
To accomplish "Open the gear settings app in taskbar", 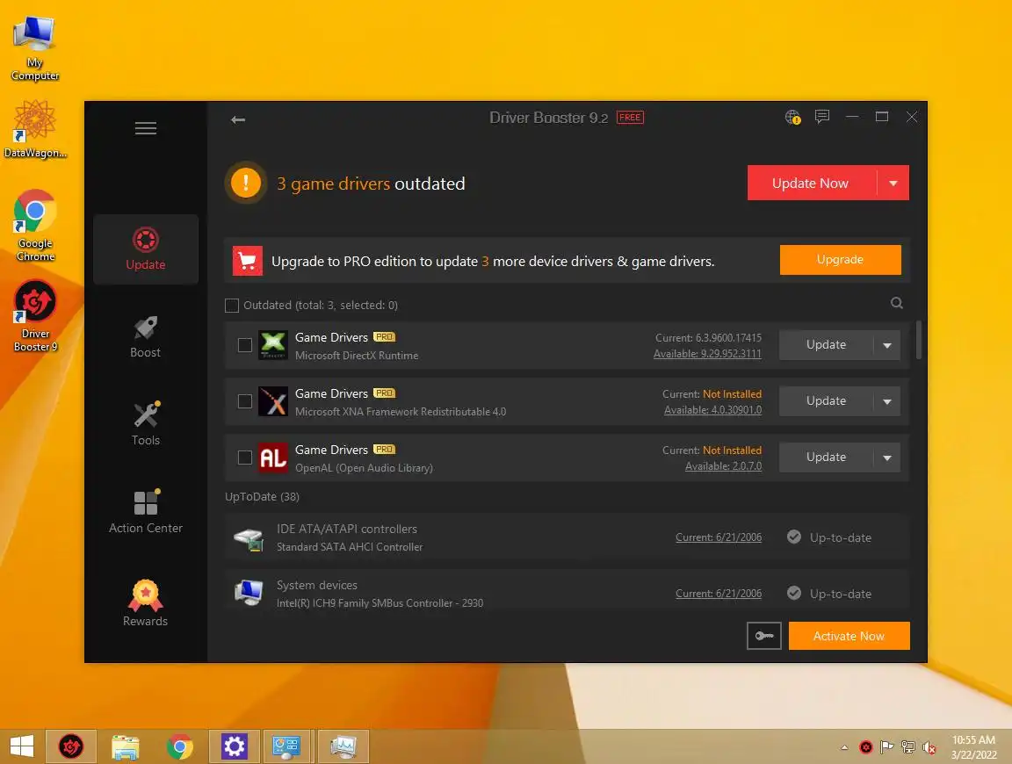I will coord(235,746).
